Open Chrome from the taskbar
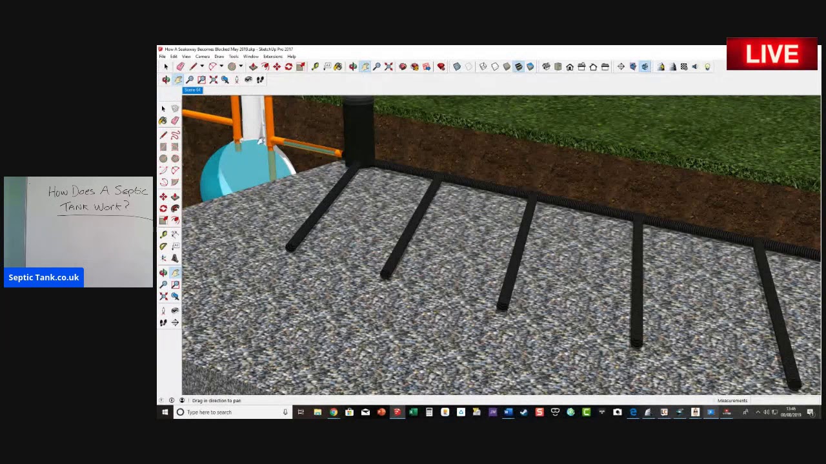826x464 pixels. (x=334, y=412)
